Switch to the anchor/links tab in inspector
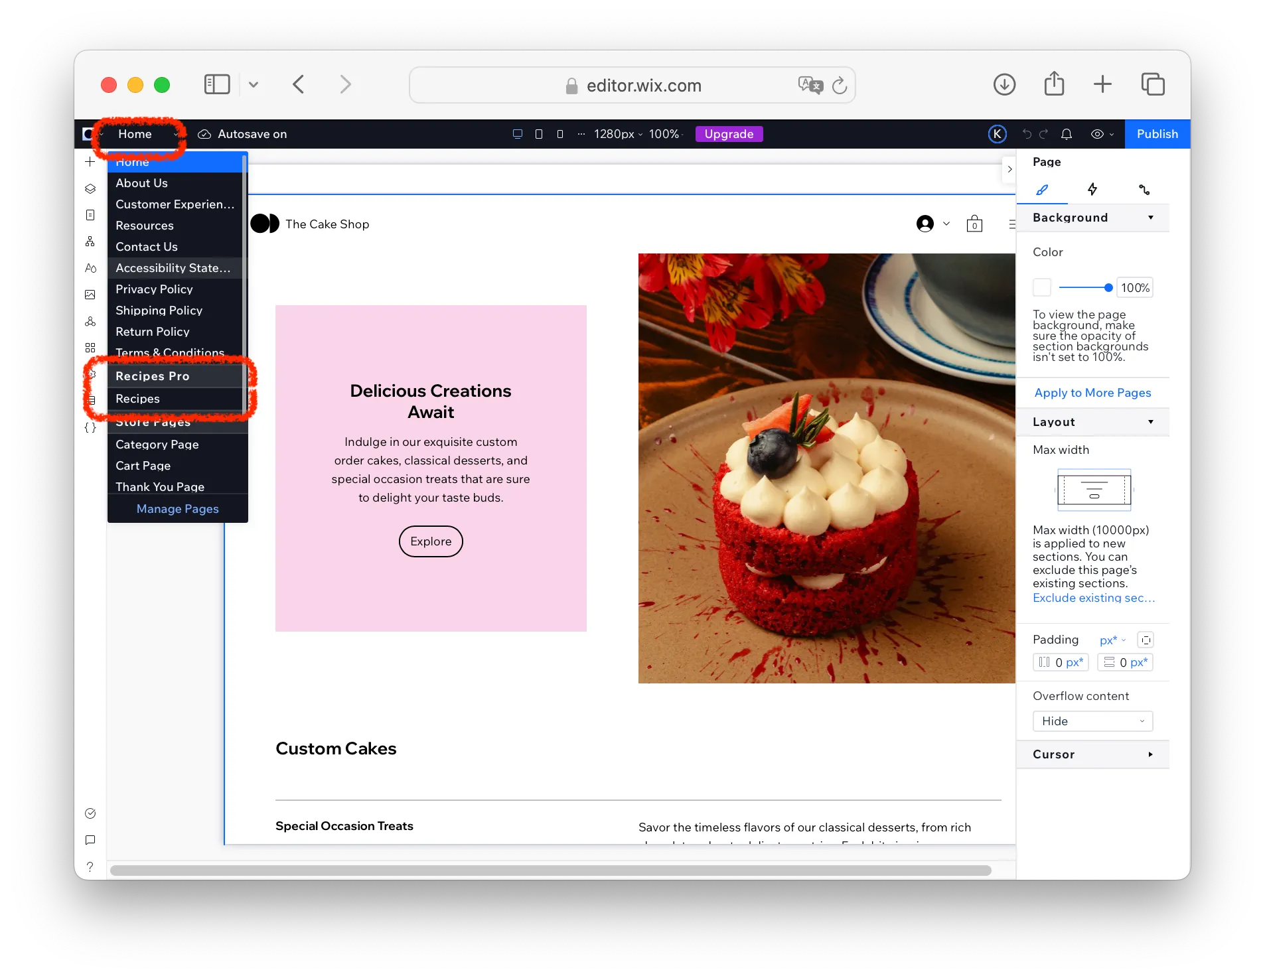 click(x=1144, y=190)
